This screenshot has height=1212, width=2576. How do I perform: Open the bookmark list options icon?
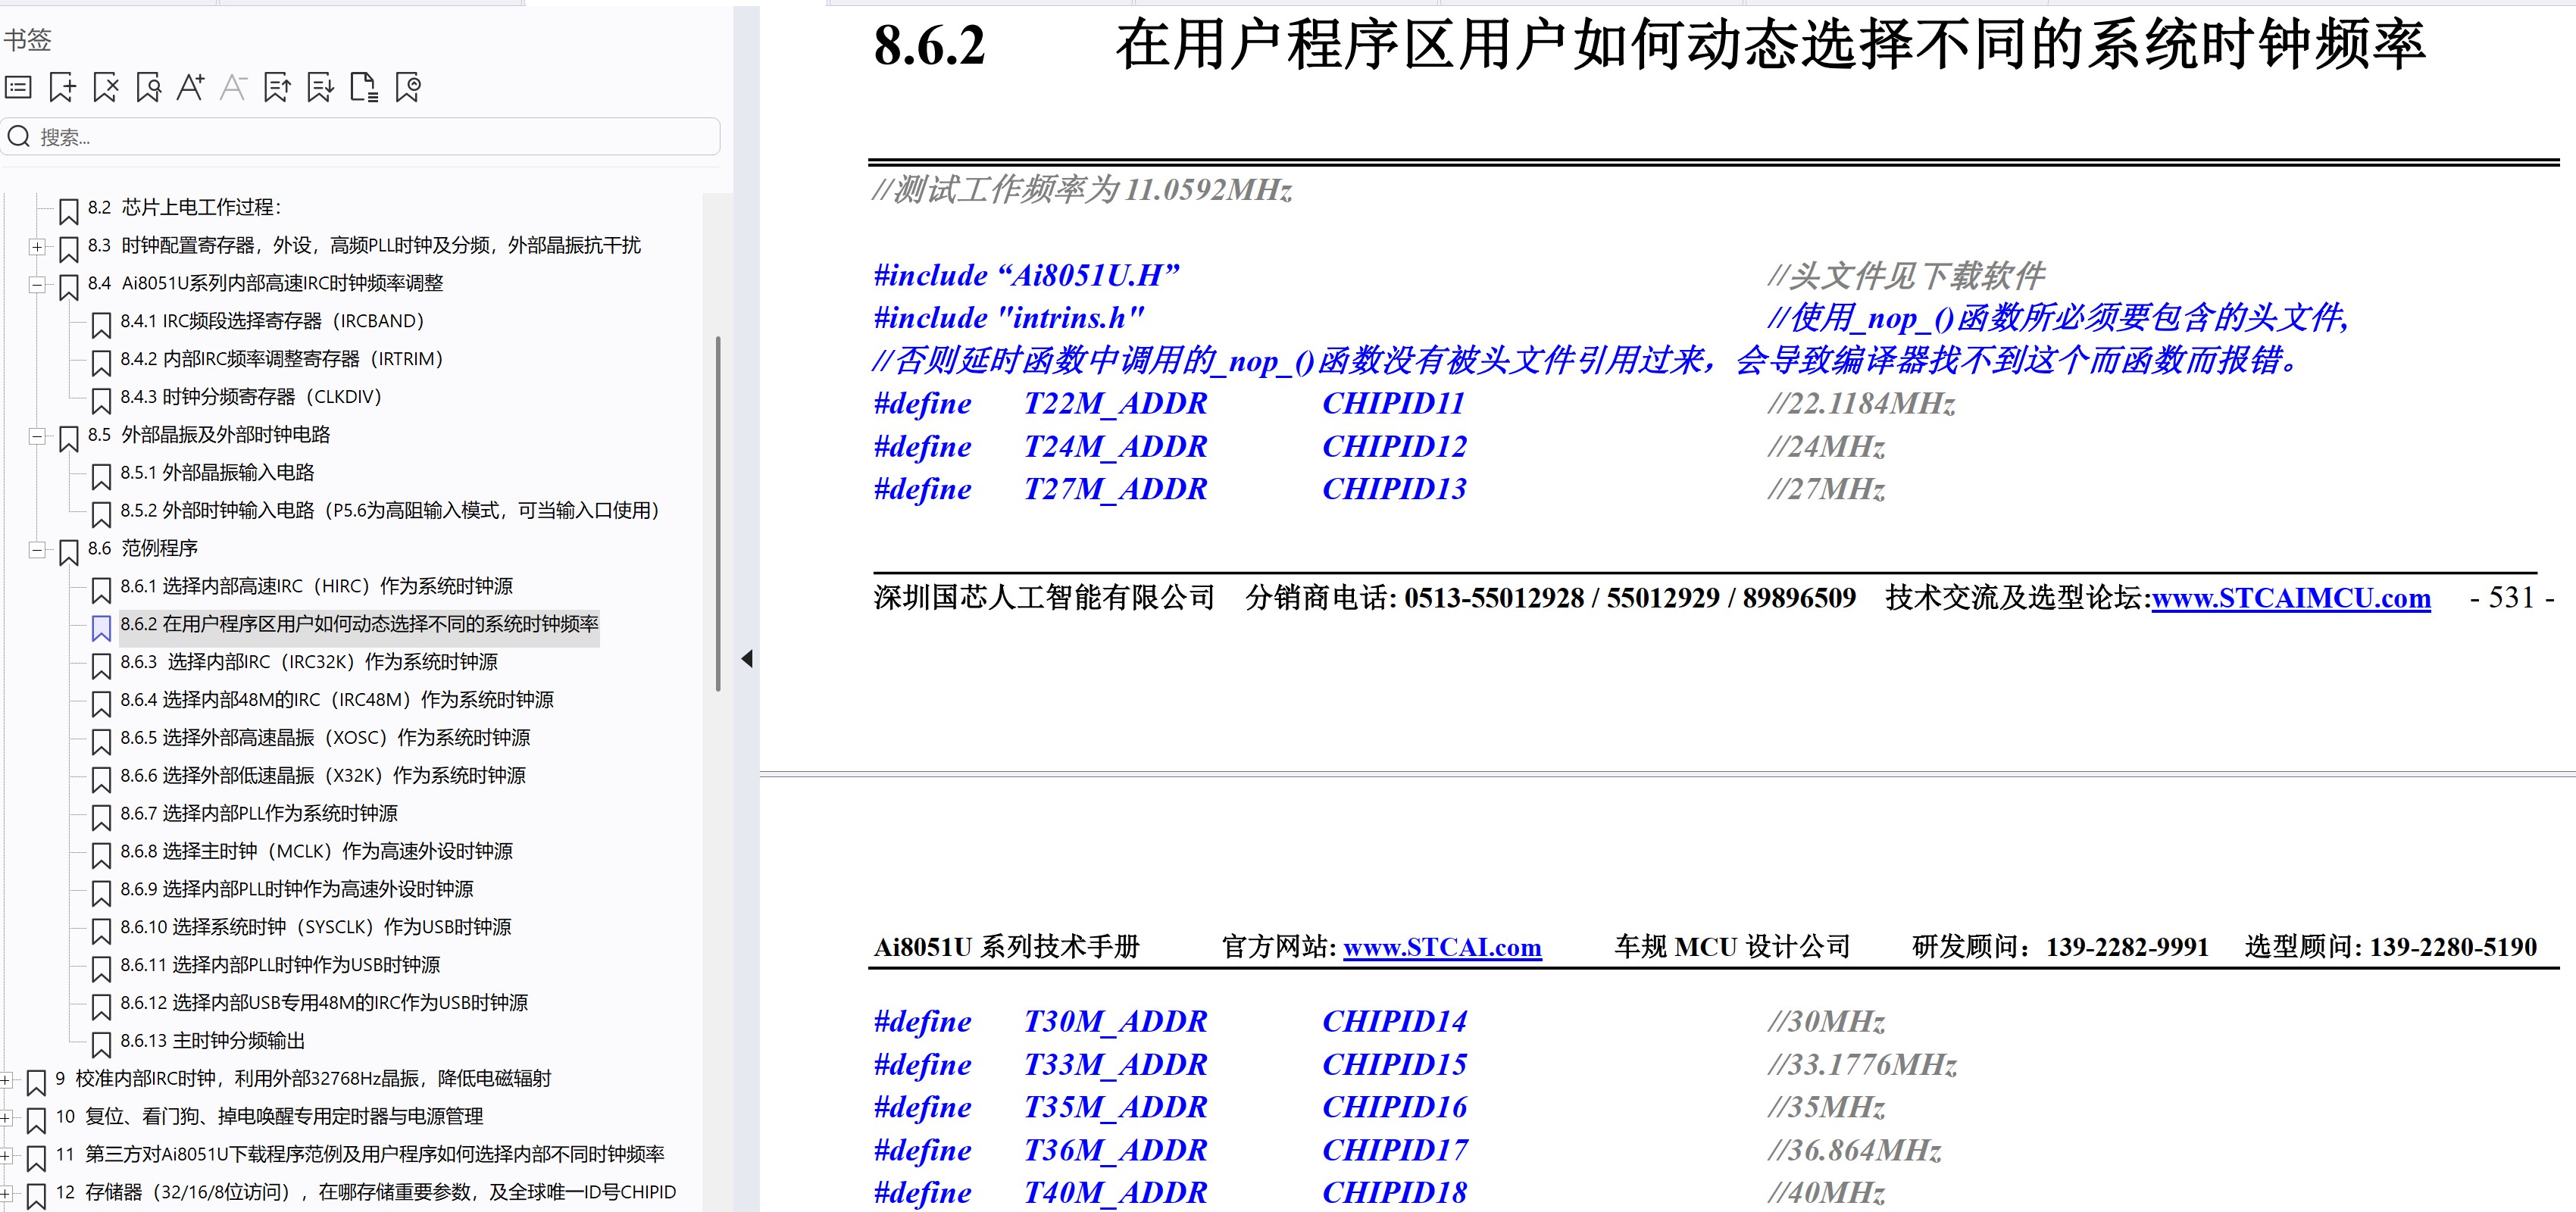pos(17,87)
